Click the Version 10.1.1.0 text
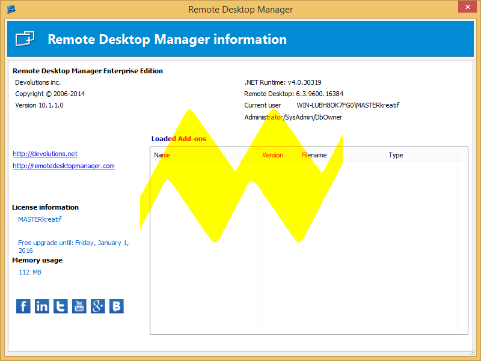The image size is (481, 361). tap(39, 105)
